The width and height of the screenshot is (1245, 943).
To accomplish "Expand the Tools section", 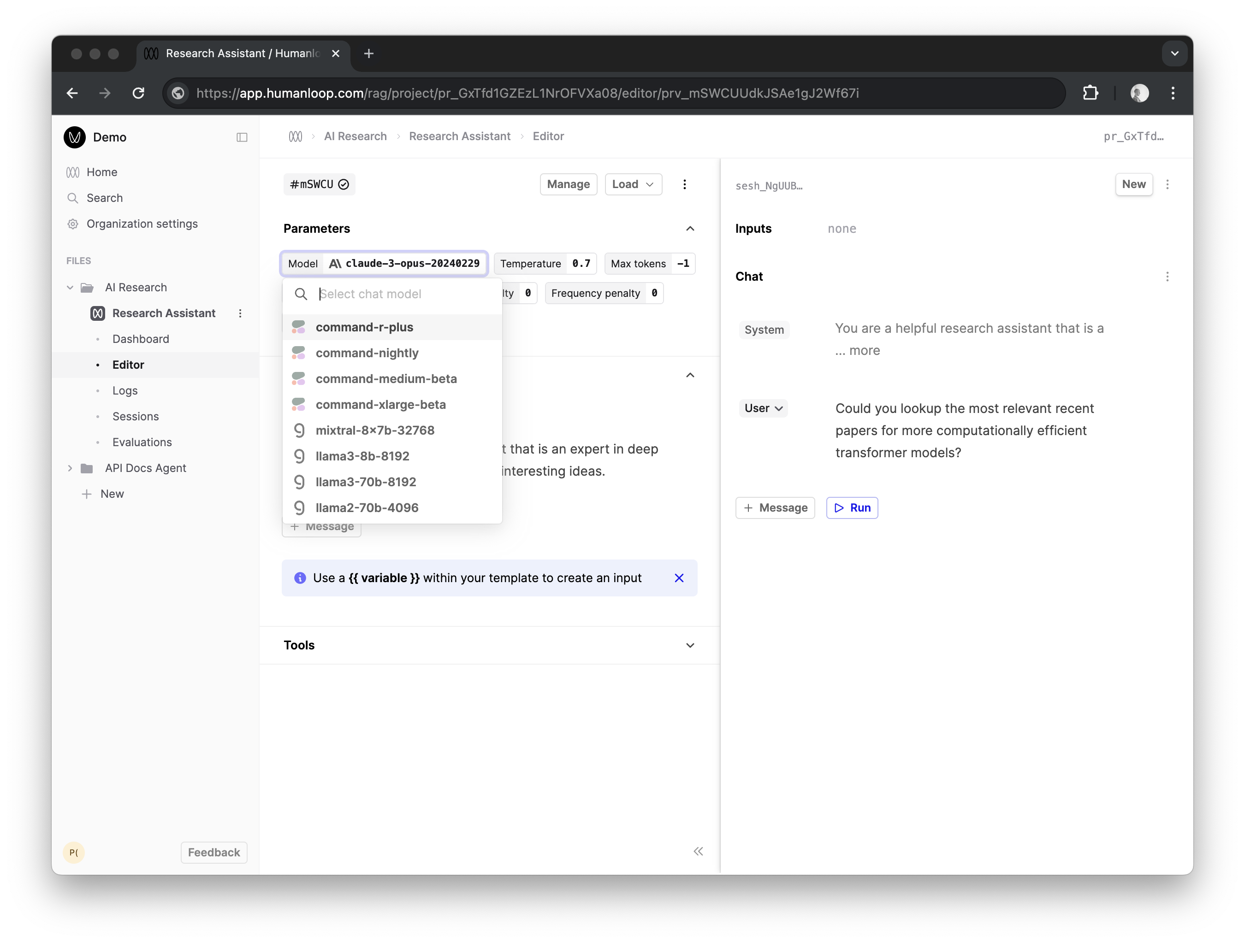I will click(x=690, y=645).
